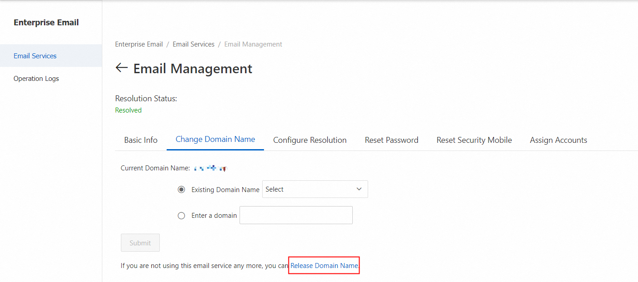The height and width of the screenshot is (282, 638).
Task: Click the chevron arrow in the Select dropdown
Action: pos(359,189)
